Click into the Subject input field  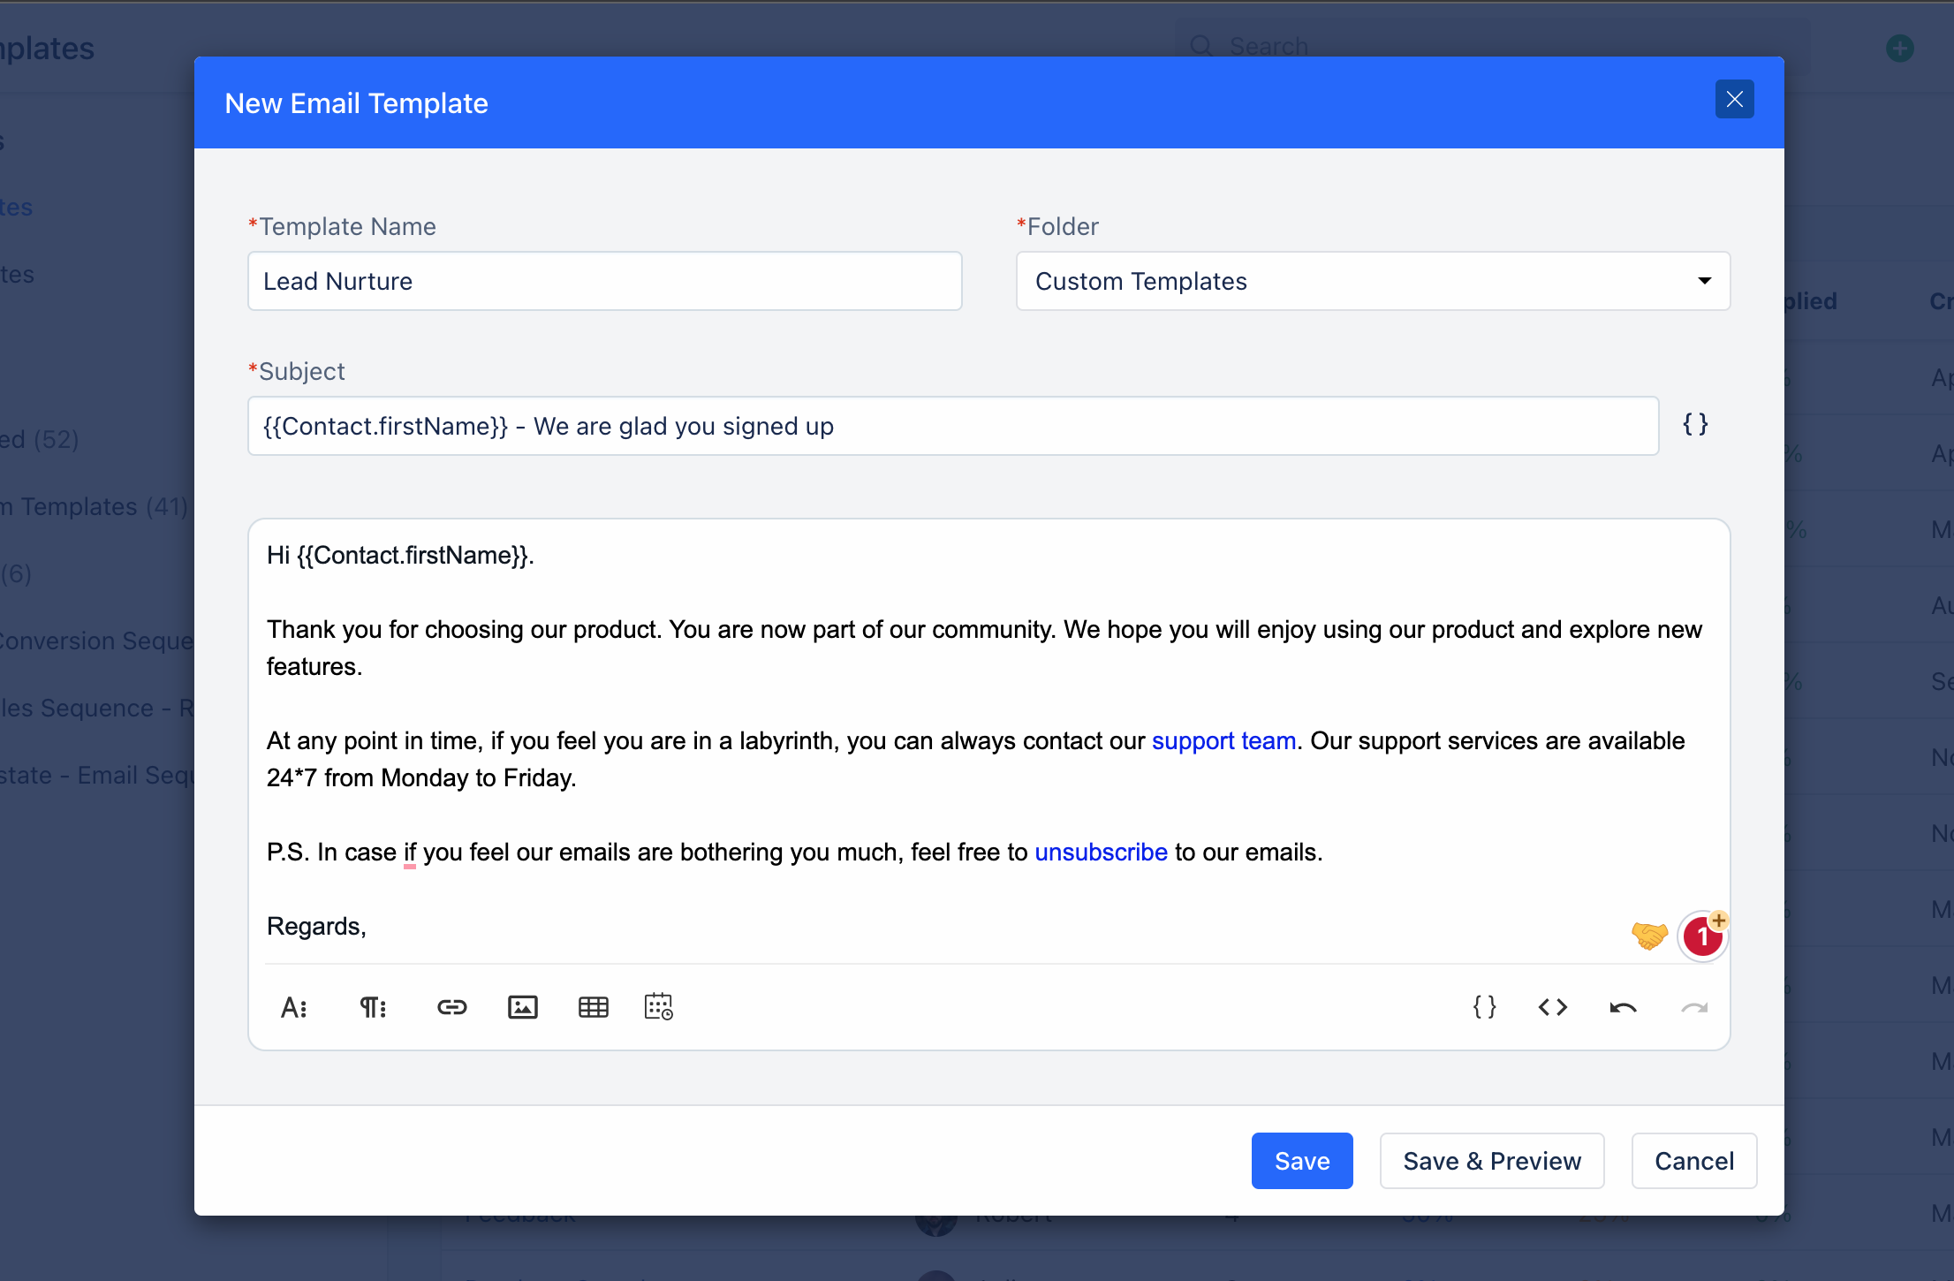(953, 426)
